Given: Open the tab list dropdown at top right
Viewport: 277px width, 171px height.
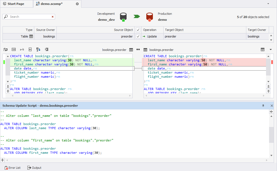Looking at the screenshot, I should coord(268,4).
